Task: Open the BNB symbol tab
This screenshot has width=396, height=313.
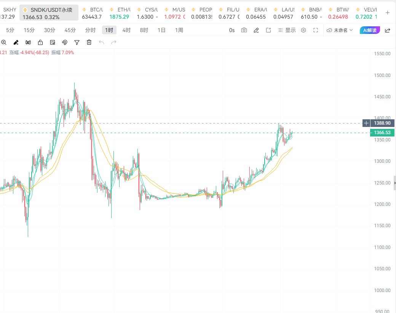Action: [x=311, y=13]
